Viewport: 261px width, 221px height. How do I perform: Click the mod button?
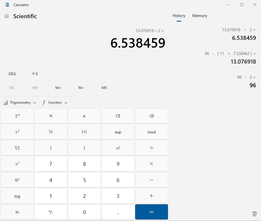coord(152,132)
